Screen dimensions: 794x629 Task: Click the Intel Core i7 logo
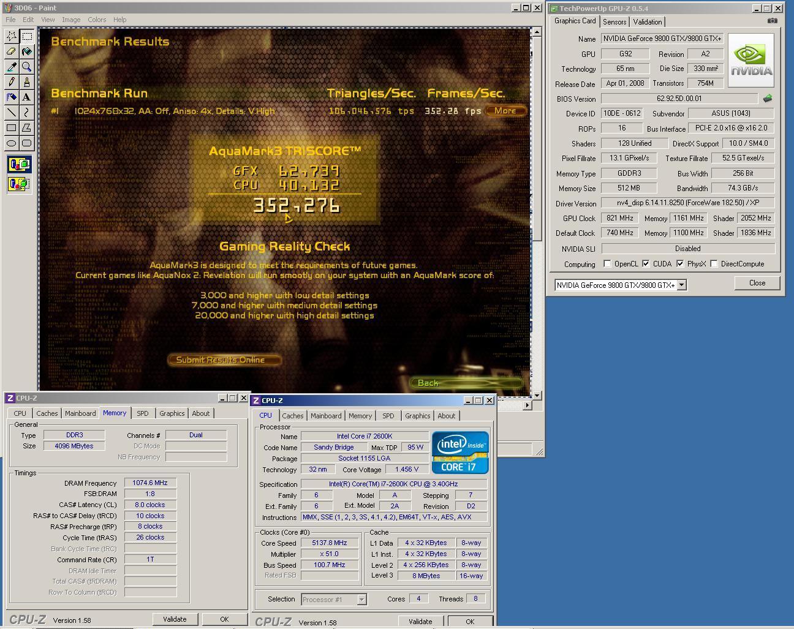[x=460, y=453]
